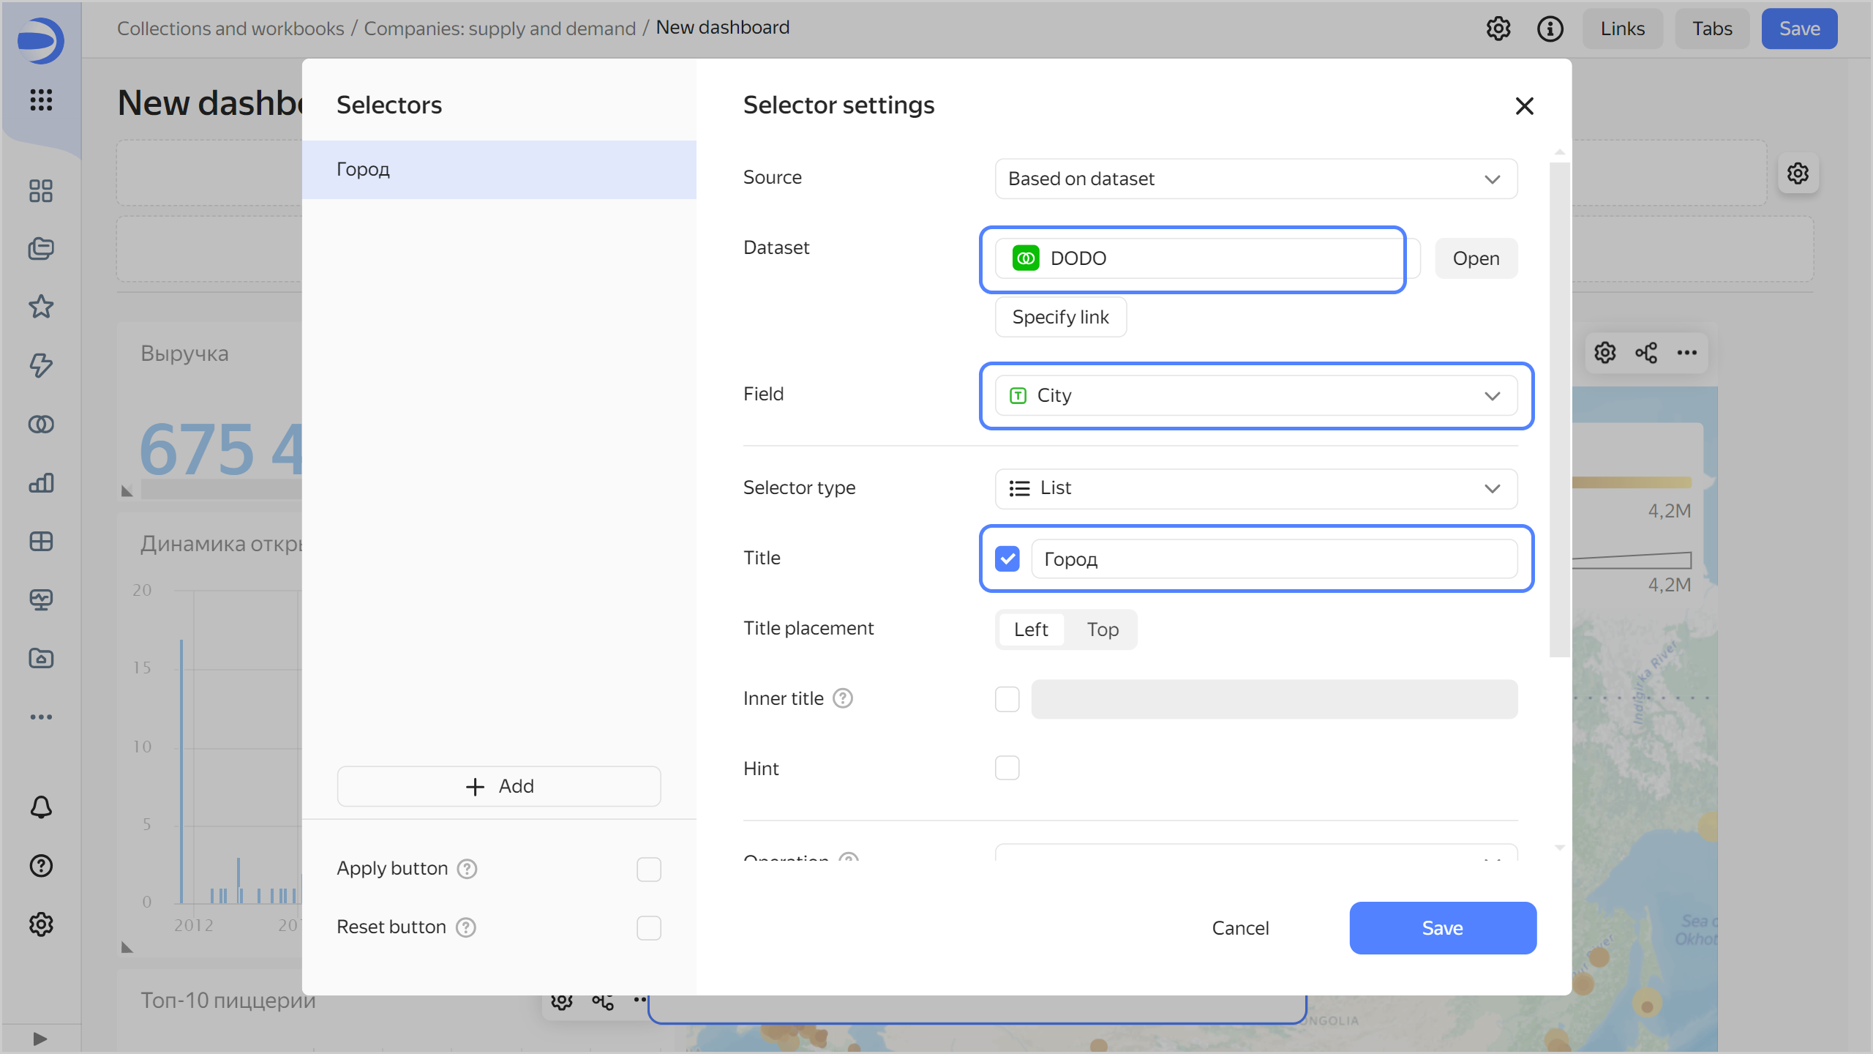Click the help question mark sidebar icon
This screenshot has height=1054, width=1873.
(x=41, y=866)
